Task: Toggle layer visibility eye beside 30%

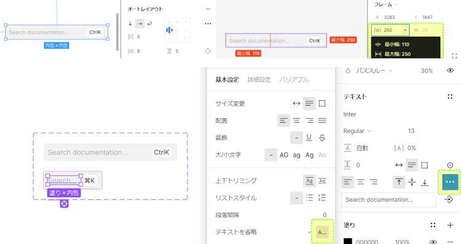Action: coord(450,71)
